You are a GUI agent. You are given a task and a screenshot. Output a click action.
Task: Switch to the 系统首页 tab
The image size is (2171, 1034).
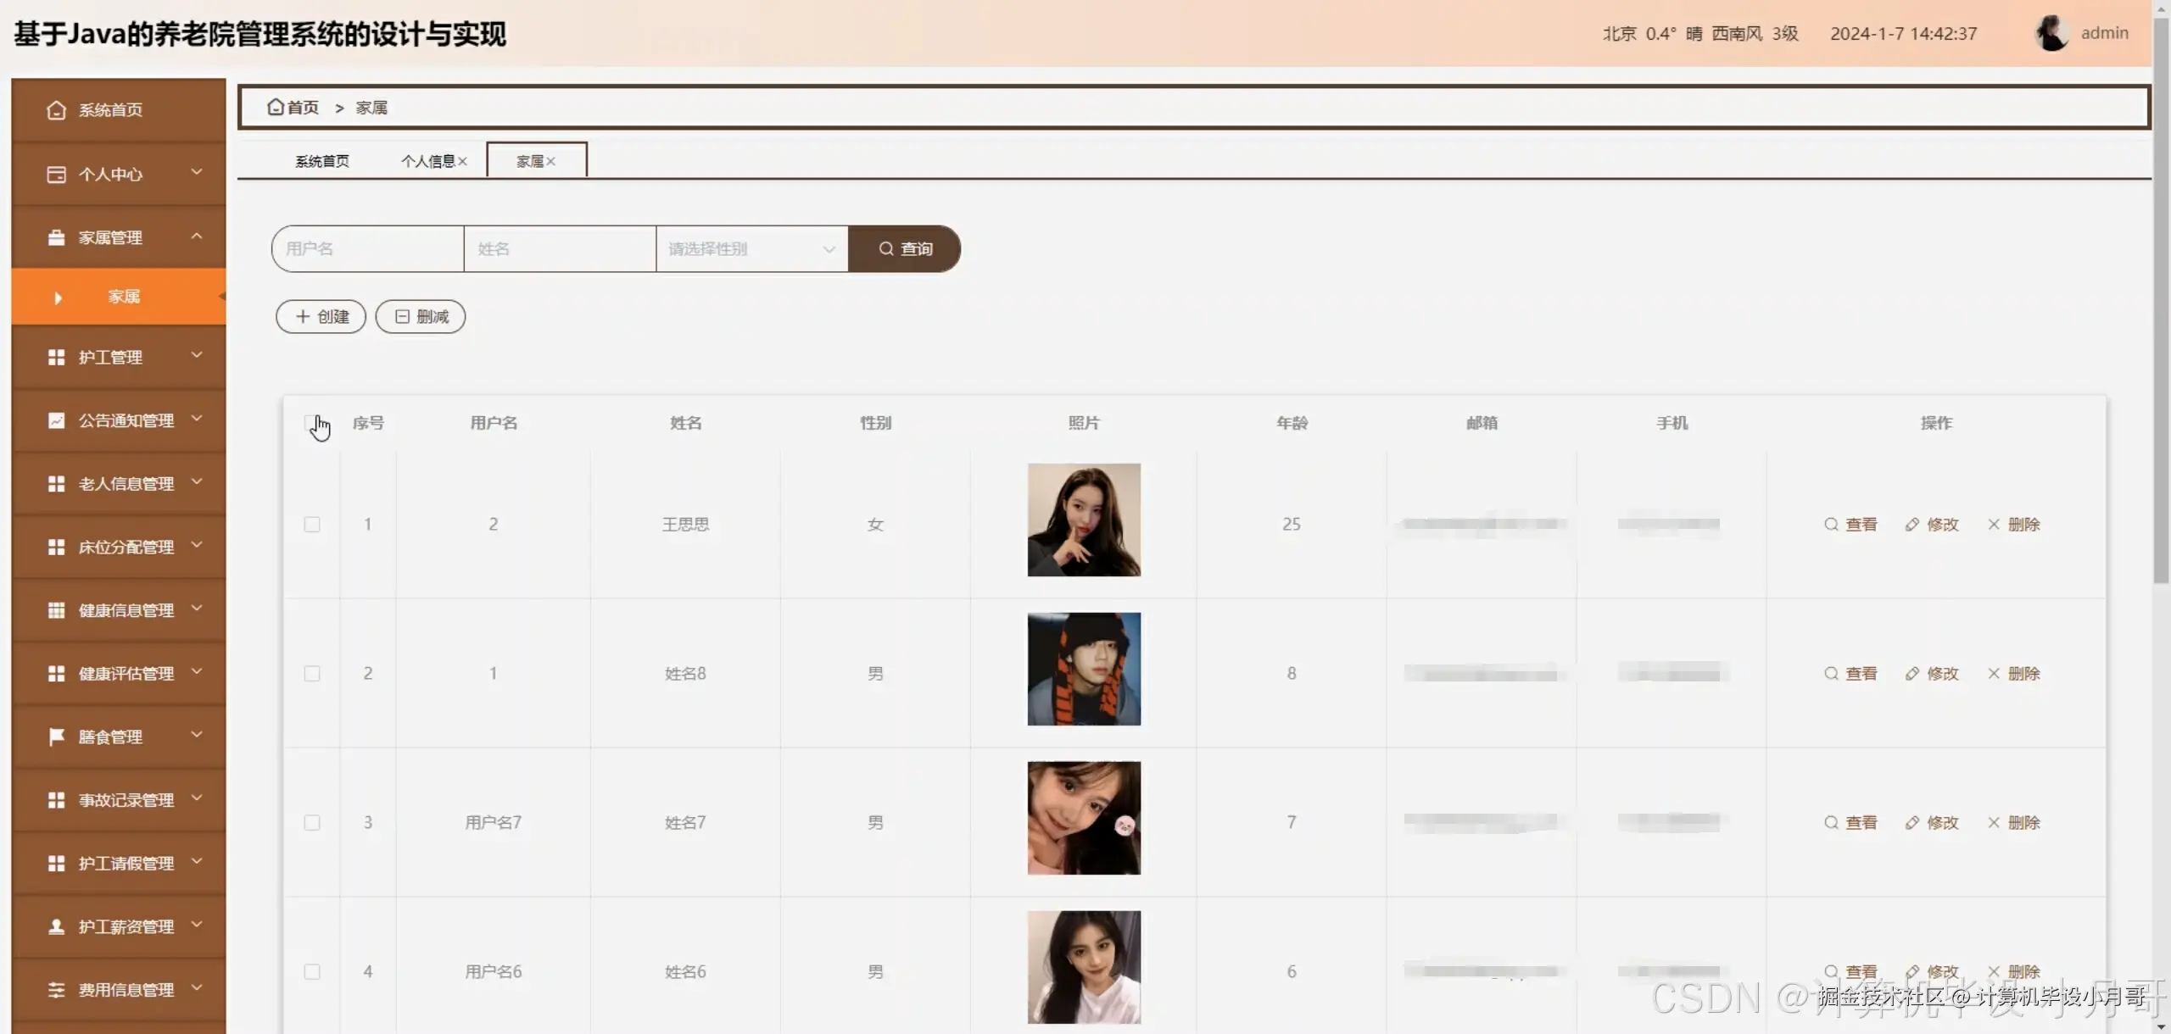coord(321,161)
